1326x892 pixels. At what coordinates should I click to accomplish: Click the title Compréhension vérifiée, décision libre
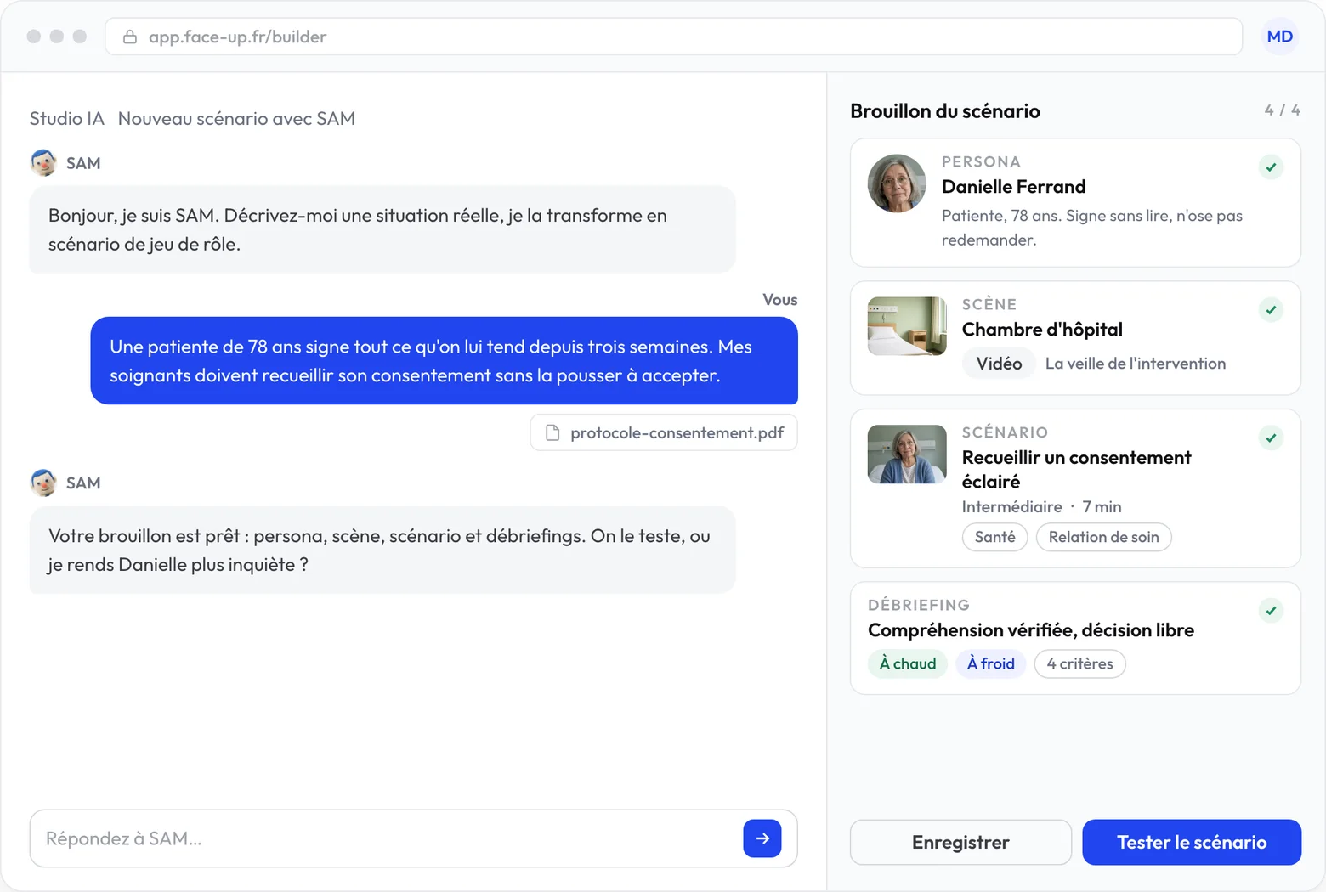click(x=1031, y=630)
